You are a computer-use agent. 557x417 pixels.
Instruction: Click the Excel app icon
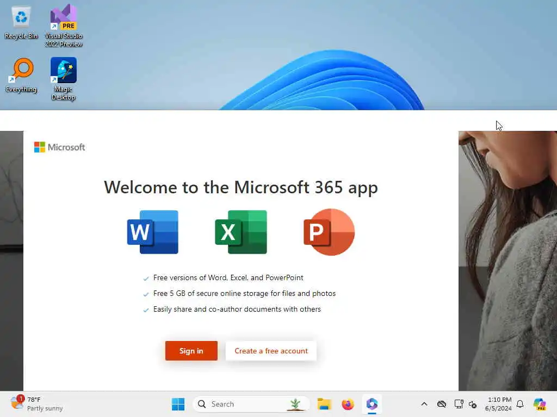click(241, 232)
